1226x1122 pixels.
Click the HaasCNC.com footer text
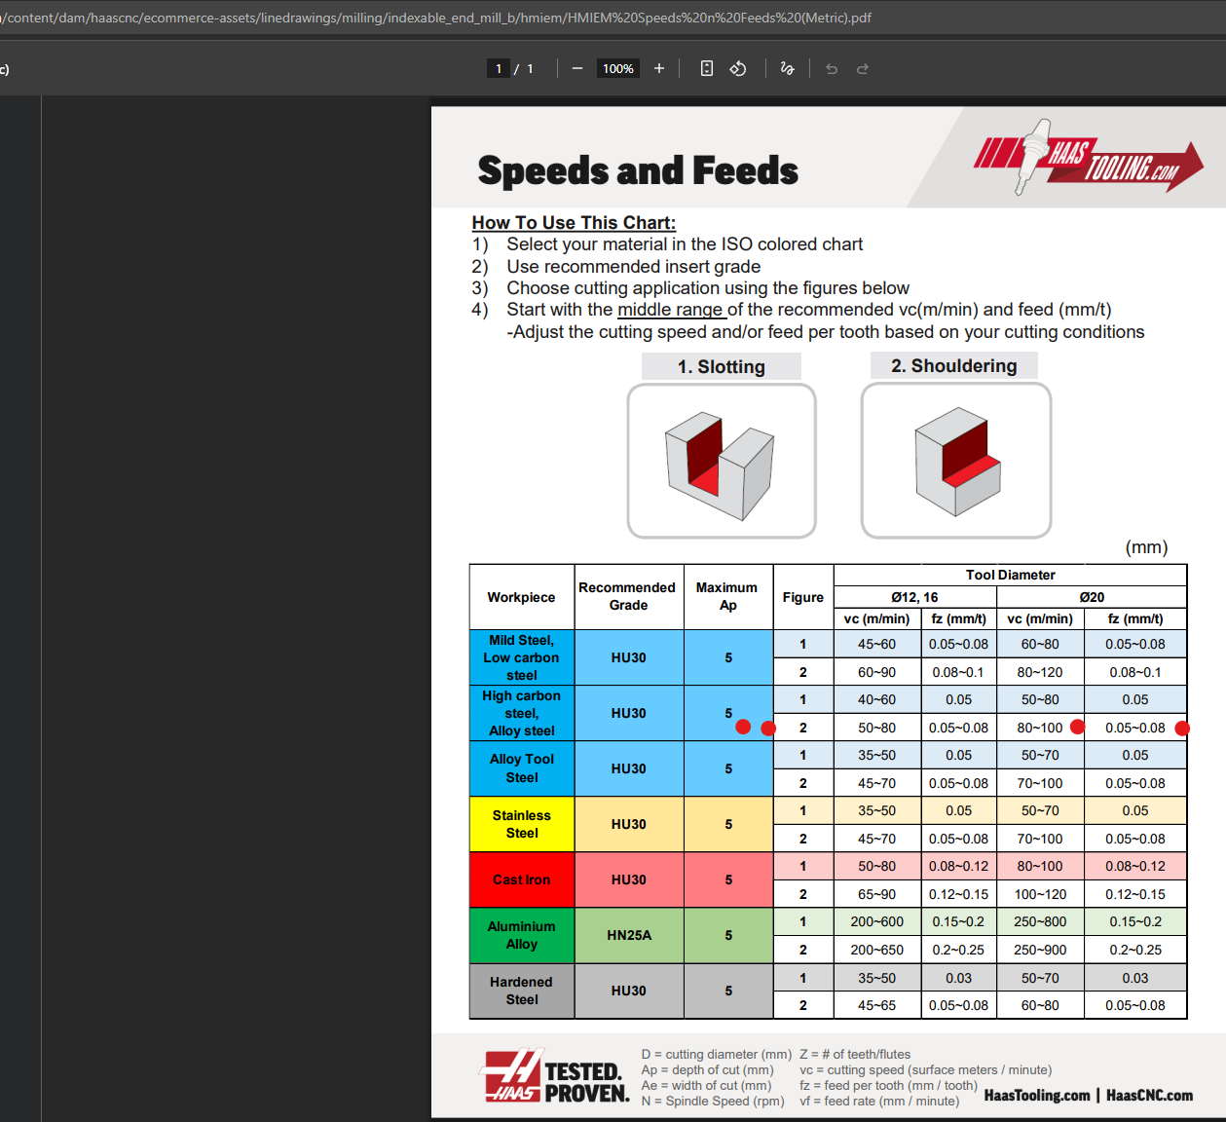click(x=1149, y=1096)
